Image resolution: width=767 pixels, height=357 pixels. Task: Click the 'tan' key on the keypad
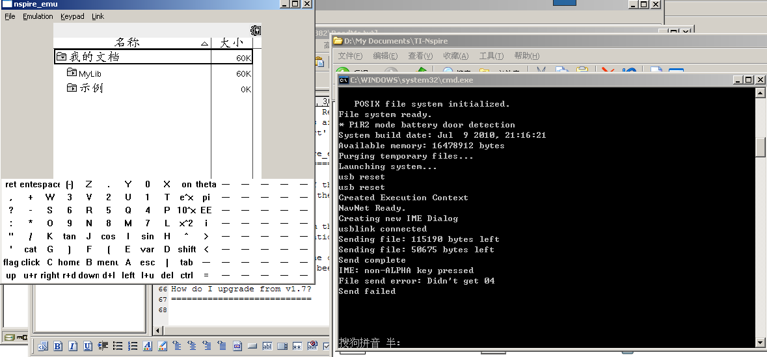click(x=70, y=236)
